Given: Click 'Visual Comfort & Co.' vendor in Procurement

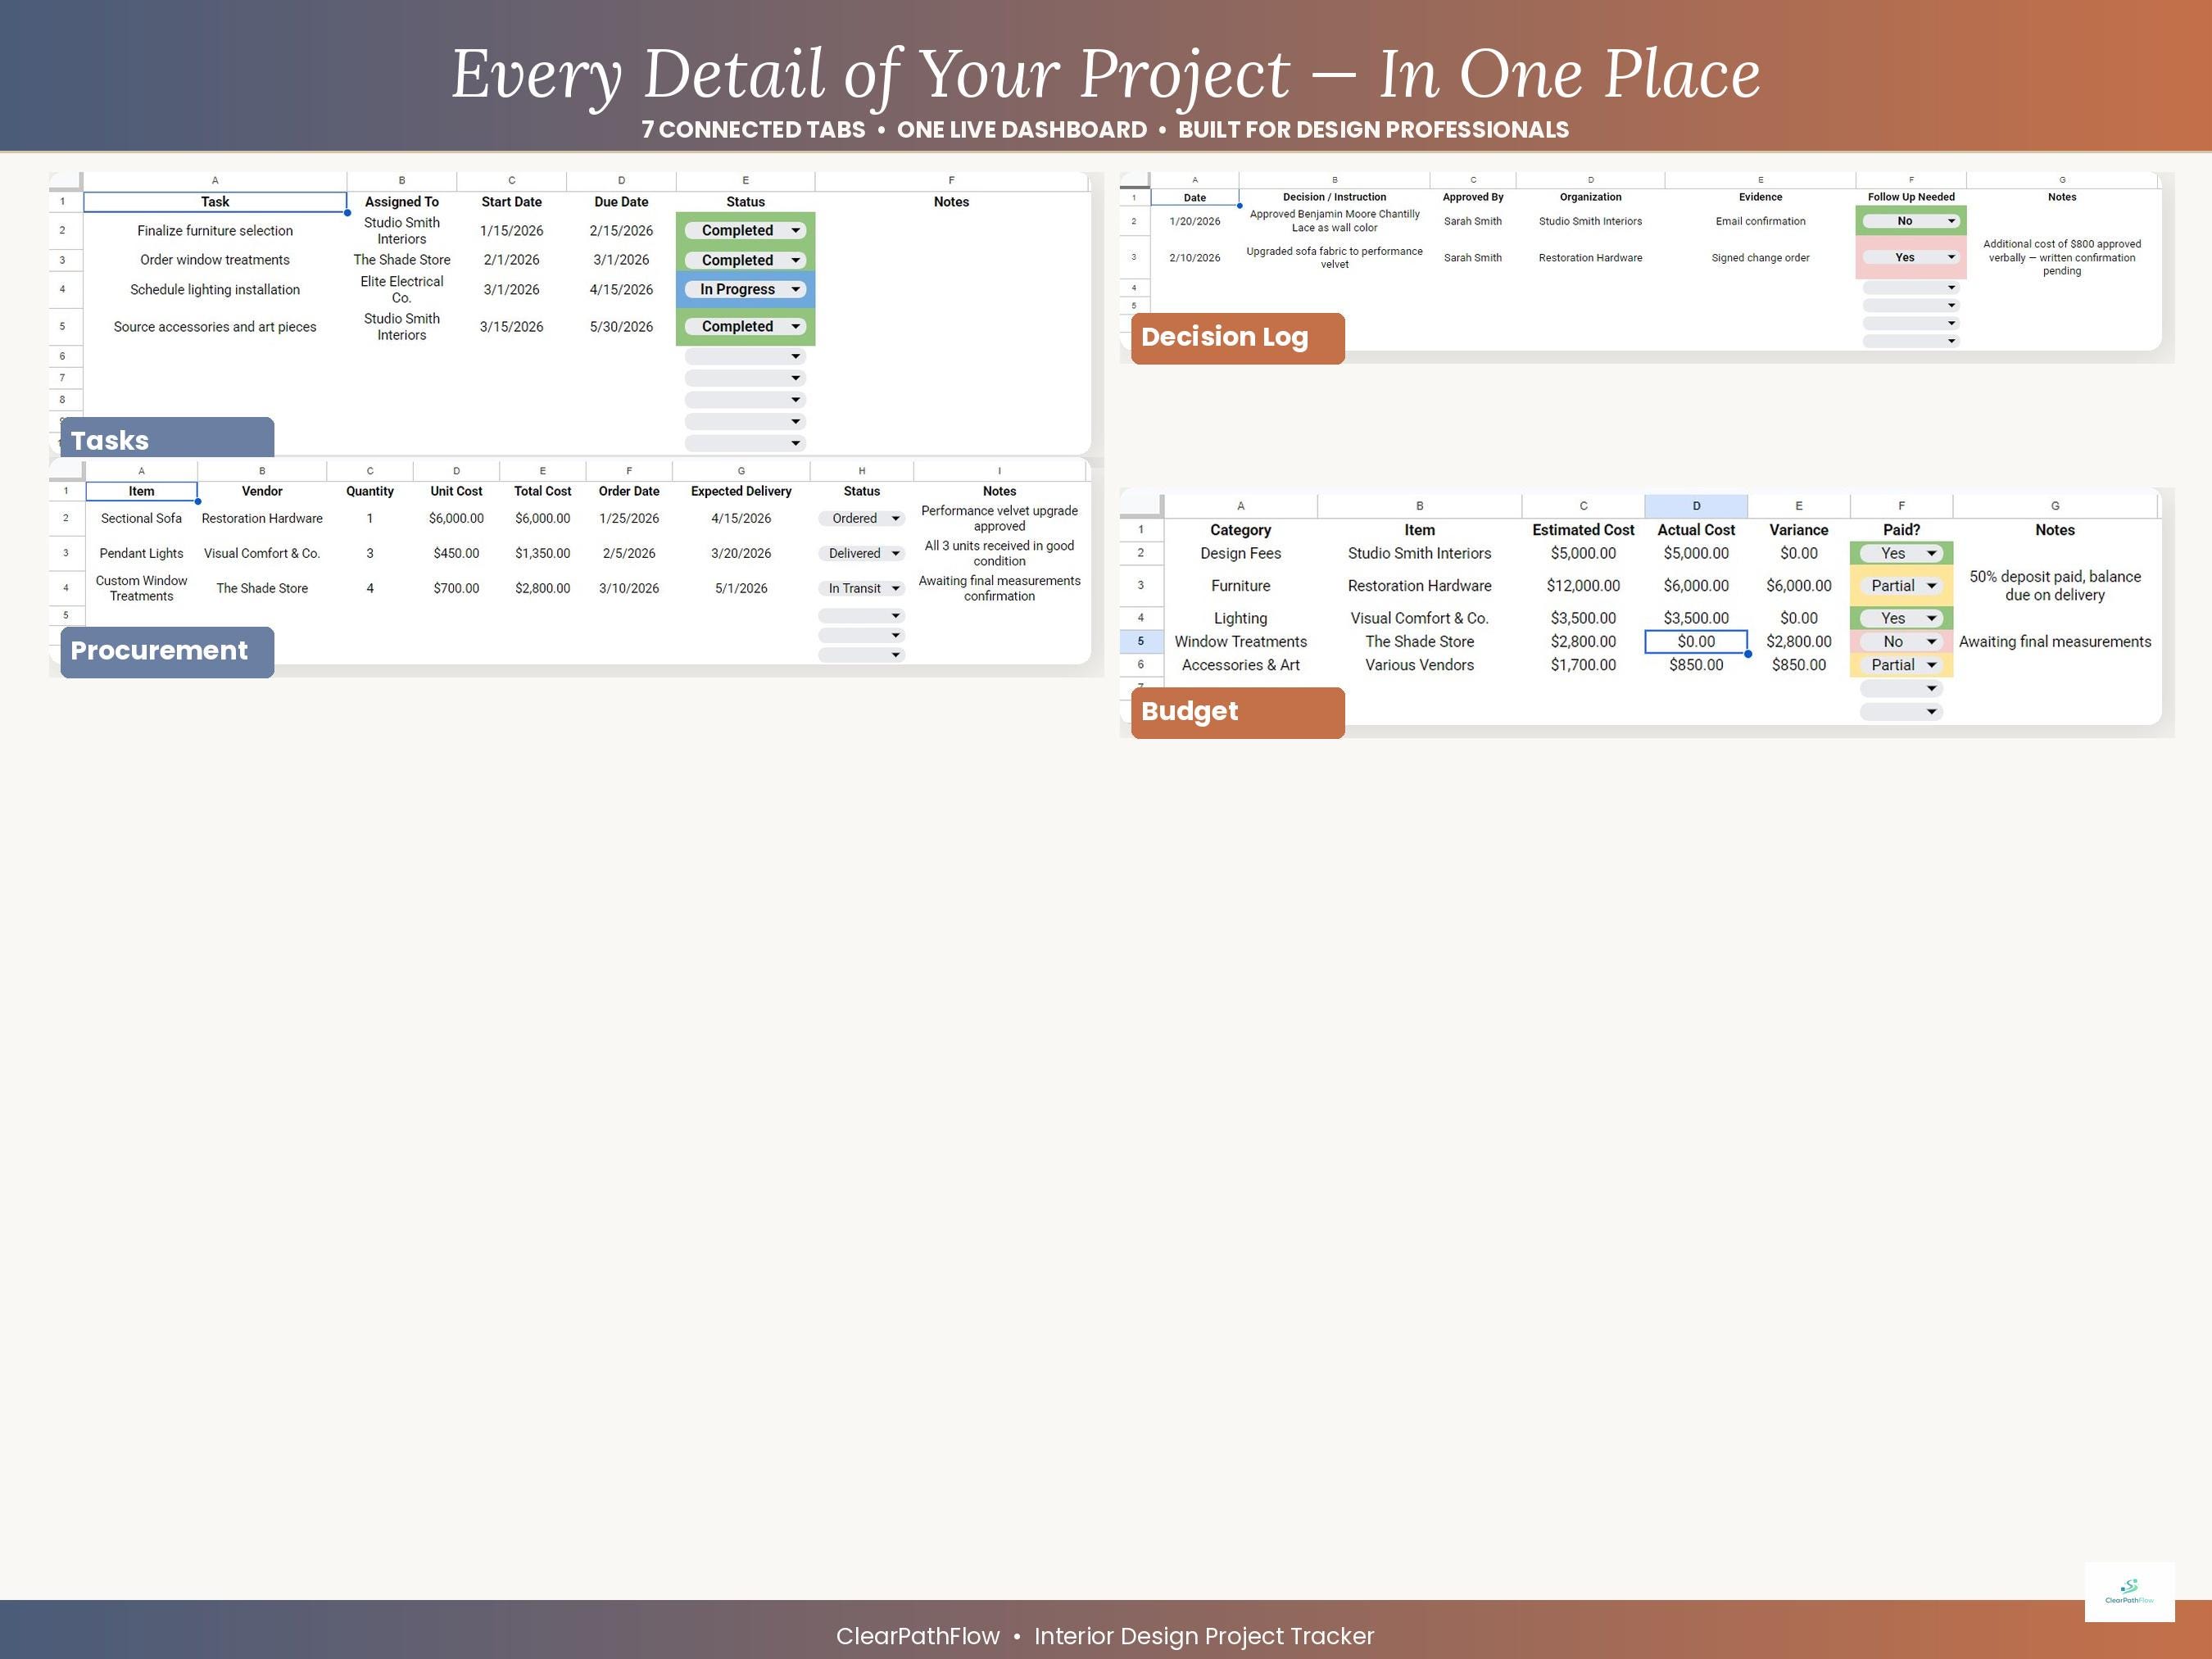Looking at the screenshot, I should click(262, 553).
